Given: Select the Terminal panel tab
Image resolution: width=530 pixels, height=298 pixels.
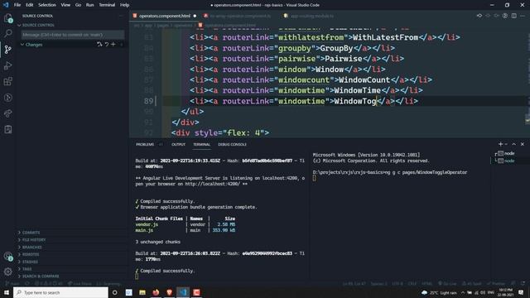Looking at the screenshot, I should coord(201,144).
